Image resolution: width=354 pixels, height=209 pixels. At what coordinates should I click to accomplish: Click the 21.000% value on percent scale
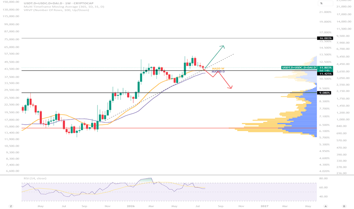coord(326,12)
